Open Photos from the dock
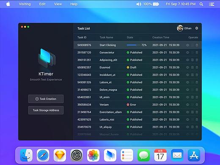The width and height of the screenshot is (220, 165). coord(93,155)
